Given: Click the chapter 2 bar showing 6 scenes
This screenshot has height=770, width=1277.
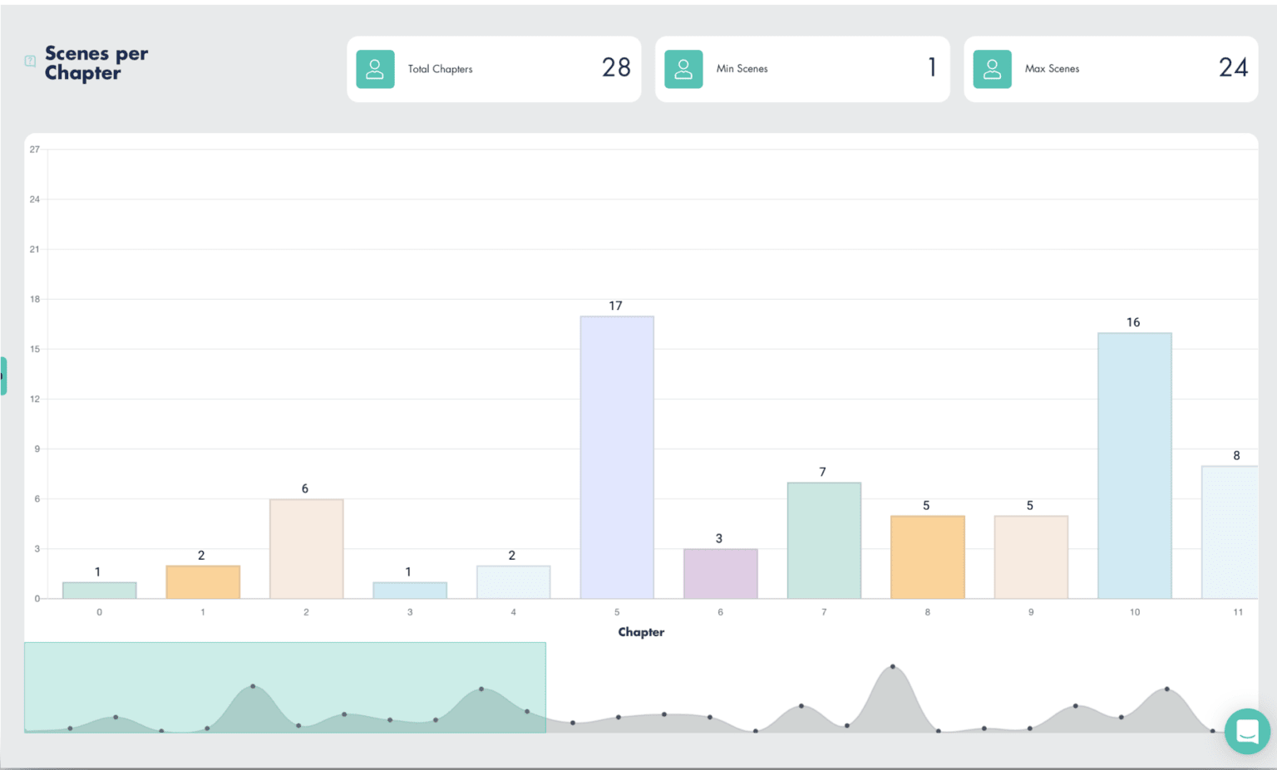Looking at the screenshot, I should point(306,548).
